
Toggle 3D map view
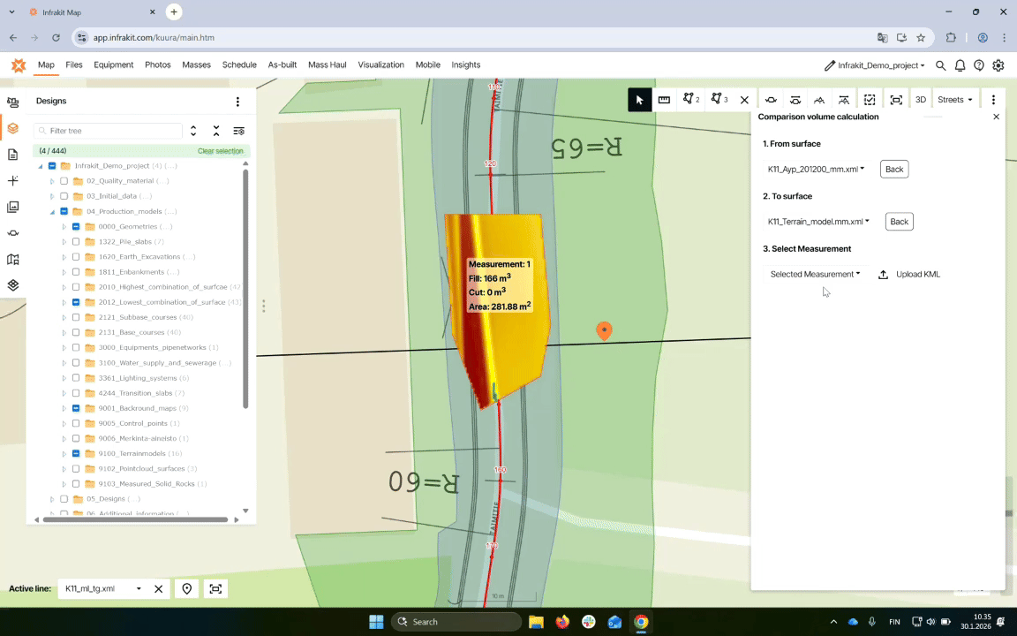[x=920, y=100]
